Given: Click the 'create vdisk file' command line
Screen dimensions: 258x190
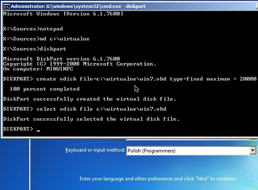Looking at the screenshot, I should click(x=130, y=79).
